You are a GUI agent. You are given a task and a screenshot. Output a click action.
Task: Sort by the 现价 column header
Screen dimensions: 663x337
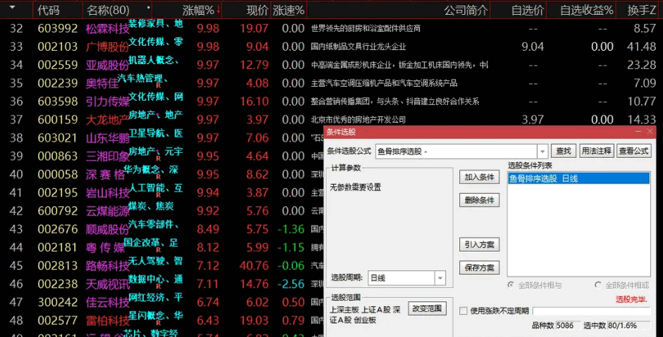point(257,10)
